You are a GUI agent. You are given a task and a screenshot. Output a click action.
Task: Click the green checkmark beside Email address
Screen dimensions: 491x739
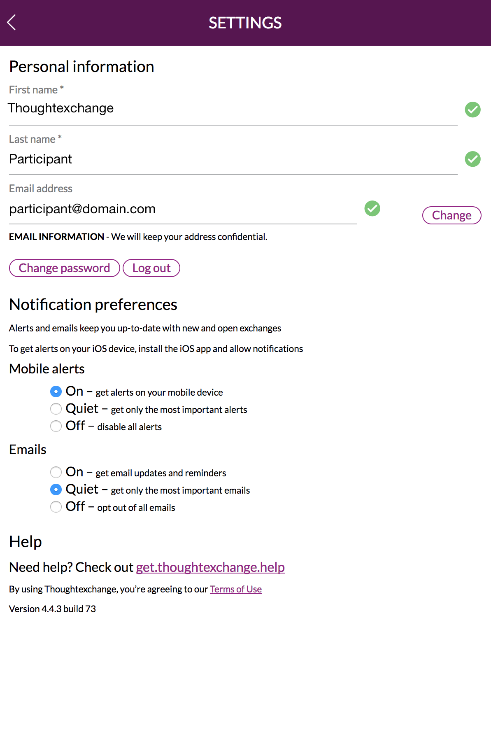pyautogui.click(x=372, y=208)
